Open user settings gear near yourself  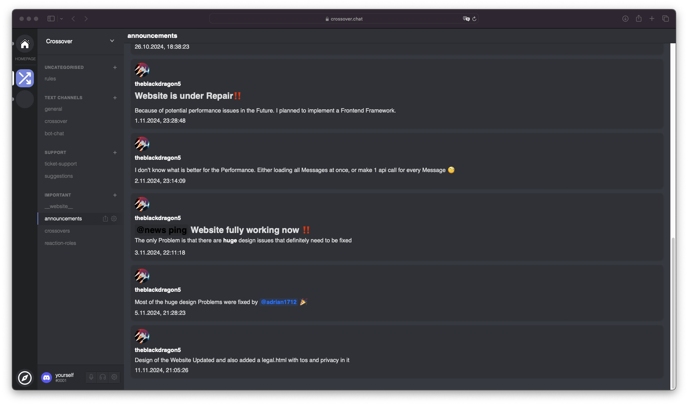[x=114, y=377]
